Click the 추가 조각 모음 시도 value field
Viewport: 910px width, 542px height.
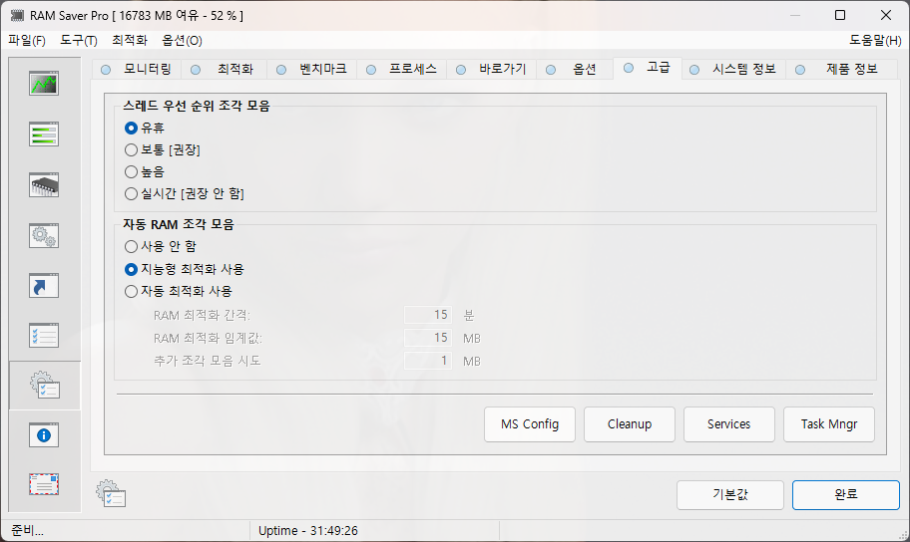pos(428,361)
